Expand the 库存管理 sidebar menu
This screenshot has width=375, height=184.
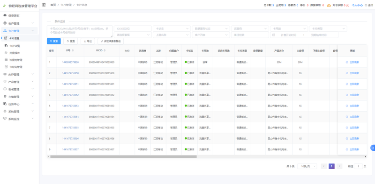pos(19,74)
